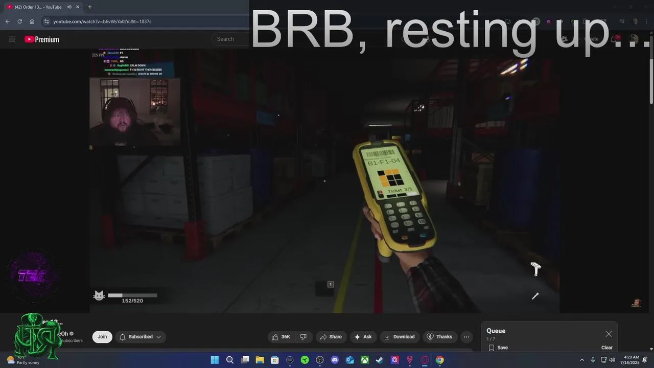Download the video
The height and width of the screenshot is (368, 654).
tap(399, 337)
